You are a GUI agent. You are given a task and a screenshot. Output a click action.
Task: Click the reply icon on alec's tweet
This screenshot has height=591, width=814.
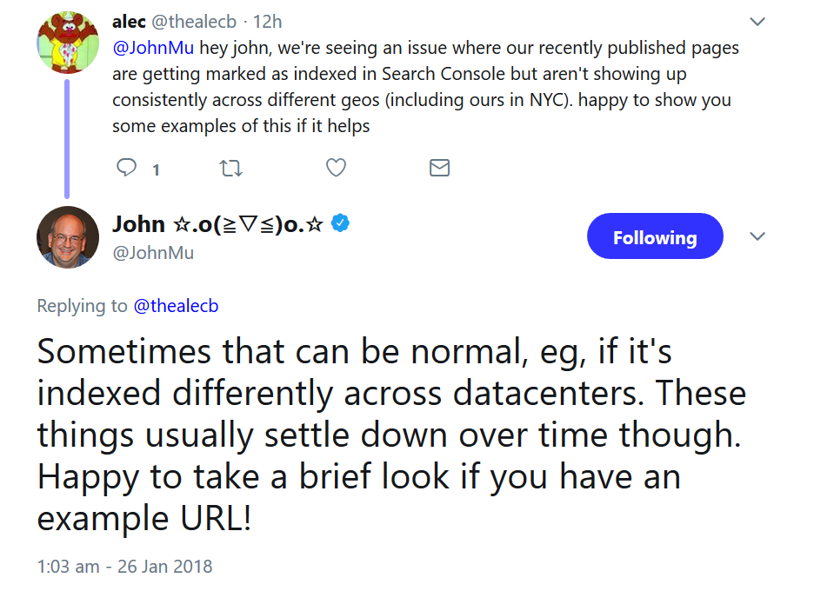127,168
